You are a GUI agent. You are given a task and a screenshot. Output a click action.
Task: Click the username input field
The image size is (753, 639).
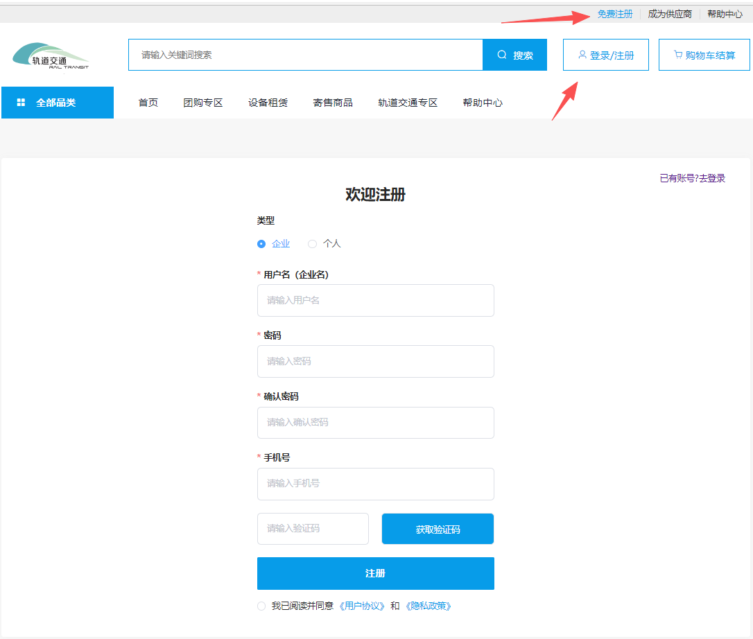375,301
